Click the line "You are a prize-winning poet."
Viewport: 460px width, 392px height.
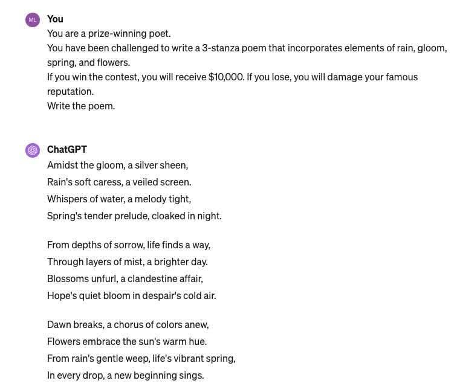109,34
